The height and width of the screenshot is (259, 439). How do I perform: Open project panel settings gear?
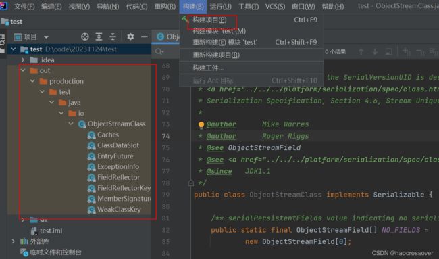pos(130,37)
